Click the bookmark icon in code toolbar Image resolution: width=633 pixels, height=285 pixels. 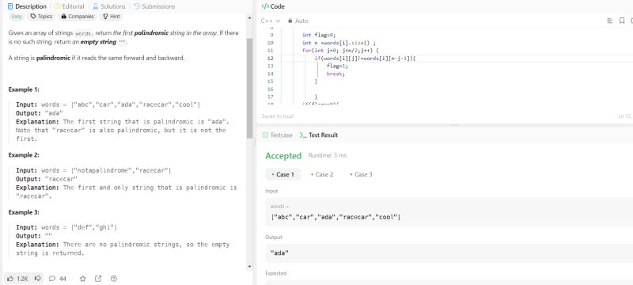(622, 21)
